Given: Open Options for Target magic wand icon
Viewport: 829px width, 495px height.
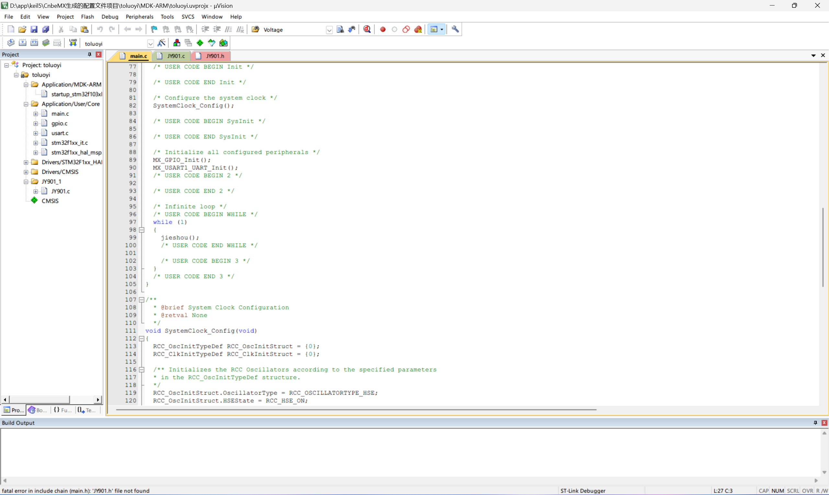Looking at the screenshot, I should tap(161, 43).
